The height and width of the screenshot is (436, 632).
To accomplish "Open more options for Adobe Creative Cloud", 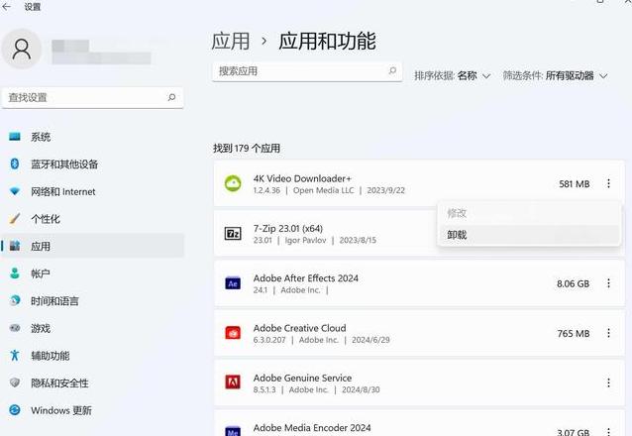I will coord(608,333).
